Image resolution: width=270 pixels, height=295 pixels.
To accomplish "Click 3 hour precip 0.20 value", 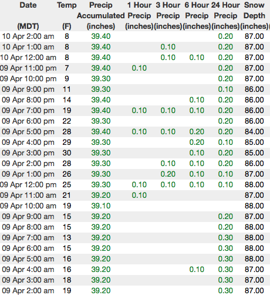I will (168, 174).
